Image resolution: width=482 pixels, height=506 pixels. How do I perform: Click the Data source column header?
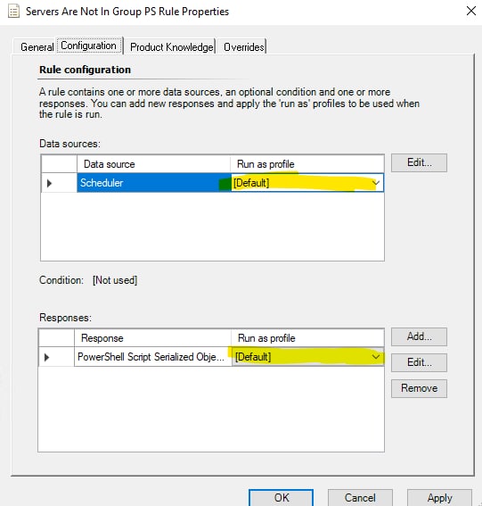(x=153, y=164)
